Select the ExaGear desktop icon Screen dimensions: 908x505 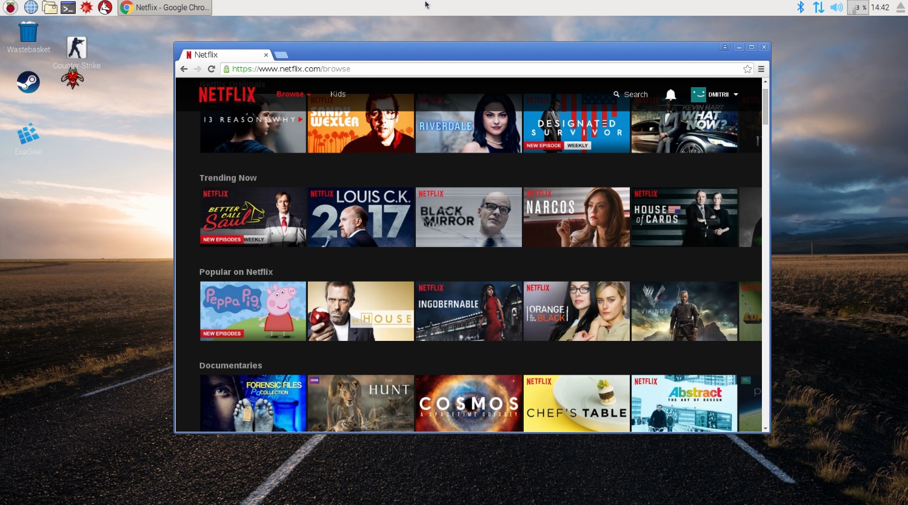pos(28,139)
